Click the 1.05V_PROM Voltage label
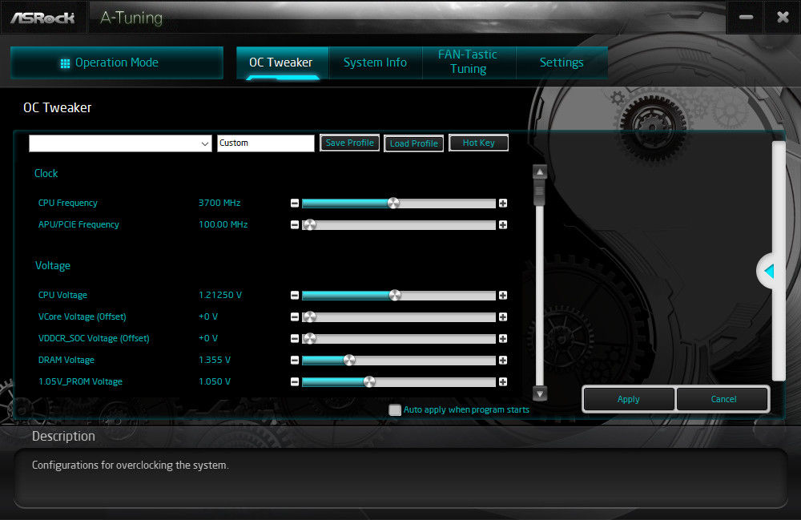 point(80,381)
